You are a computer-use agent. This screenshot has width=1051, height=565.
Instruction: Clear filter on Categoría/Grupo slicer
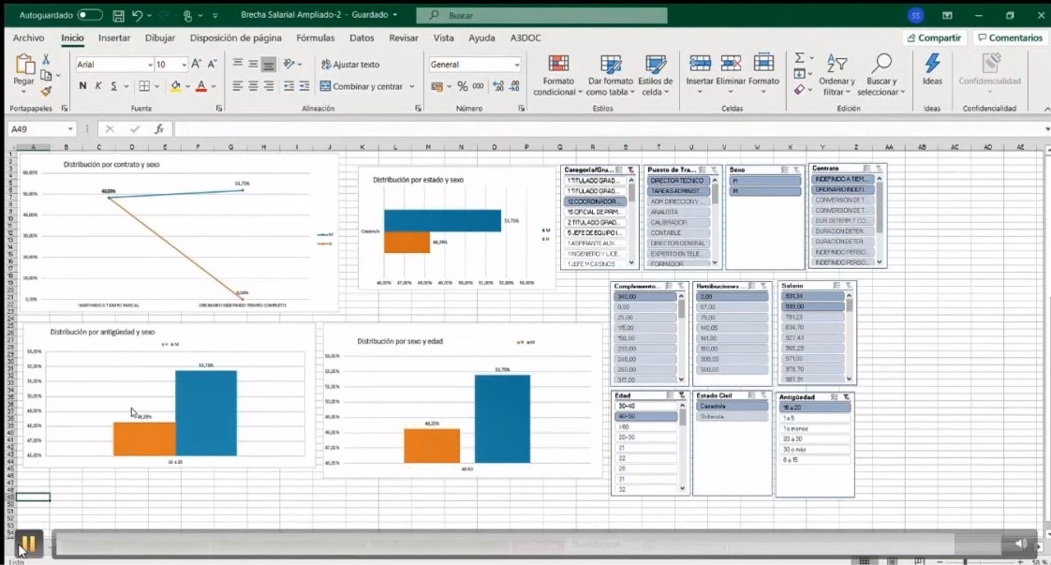(633, 170)
